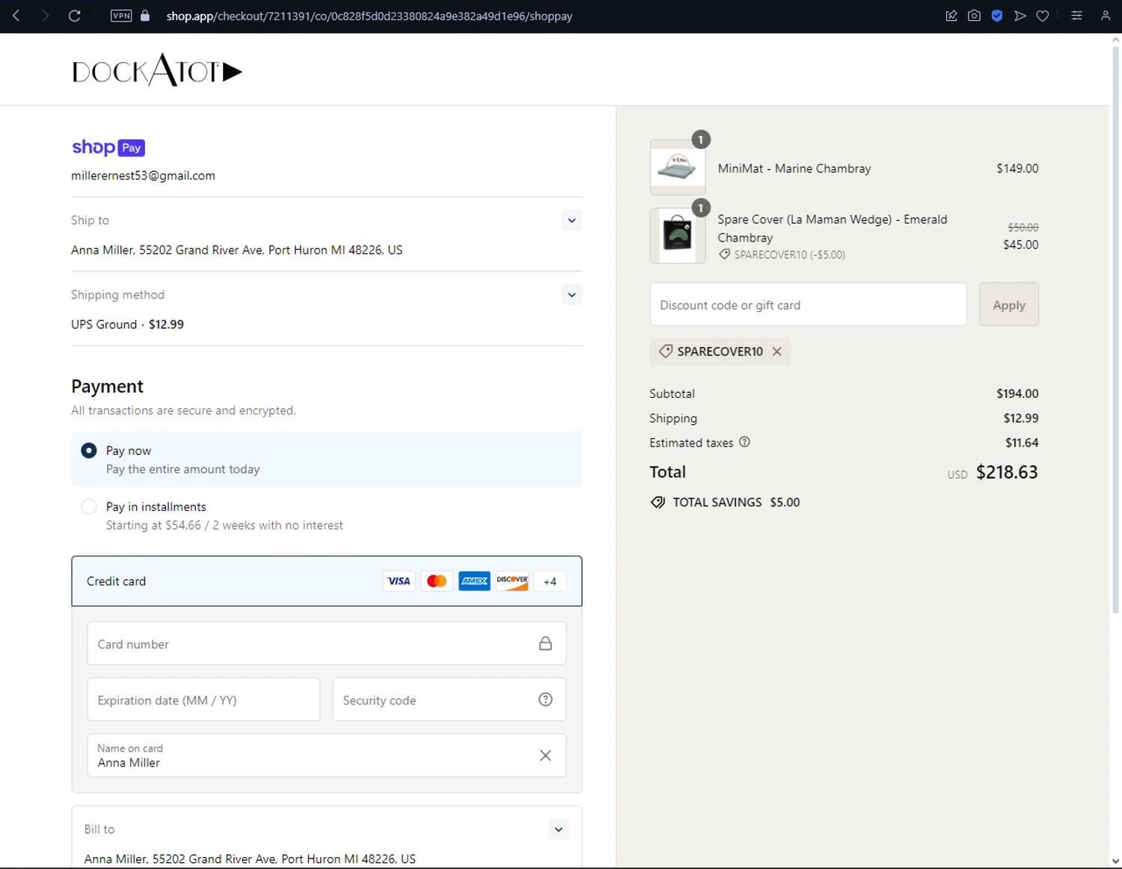The image size is (1122, 869).
Task: Click the SPARECOVER10 discount tag
Action: (x=720, y=351)
